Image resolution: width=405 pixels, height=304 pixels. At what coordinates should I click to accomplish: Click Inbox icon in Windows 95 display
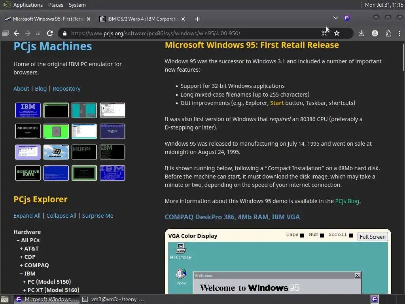181,277
